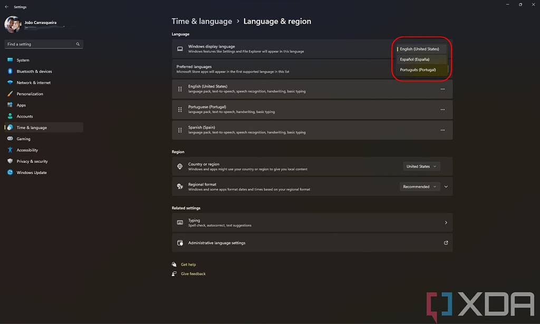Expand the Regional format section chevron
The height and width of the screenshot is (324, 540).
446,186
